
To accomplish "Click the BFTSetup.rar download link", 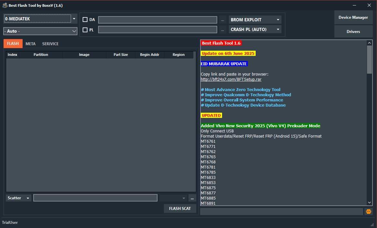I will (231, 79).
